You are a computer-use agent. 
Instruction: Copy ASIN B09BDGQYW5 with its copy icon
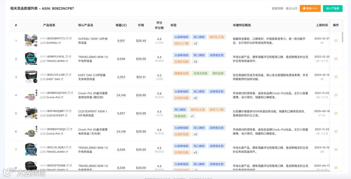coord(69,93)
